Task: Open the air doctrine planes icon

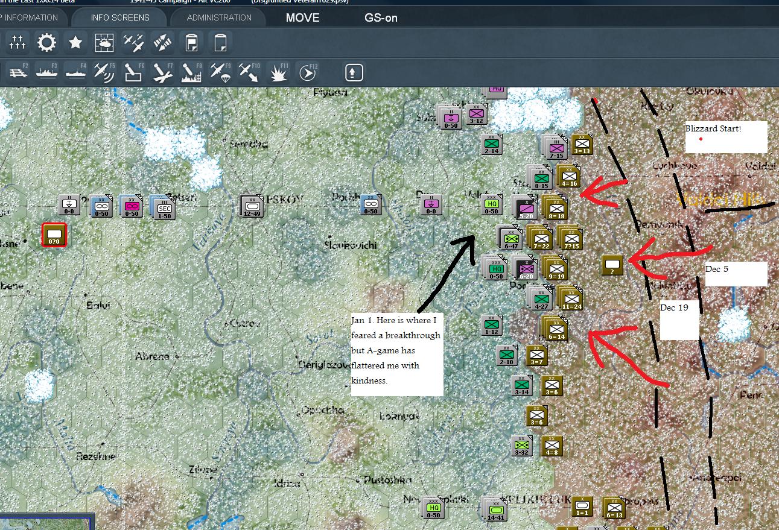Action: pos(133,42)
